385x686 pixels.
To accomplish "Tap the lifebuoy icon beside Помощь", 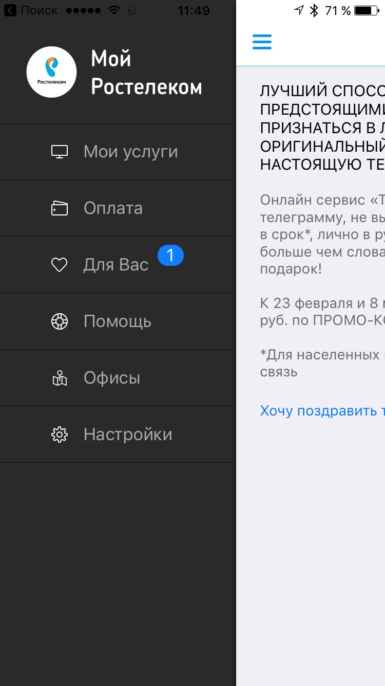I will [x=60, y=321].
